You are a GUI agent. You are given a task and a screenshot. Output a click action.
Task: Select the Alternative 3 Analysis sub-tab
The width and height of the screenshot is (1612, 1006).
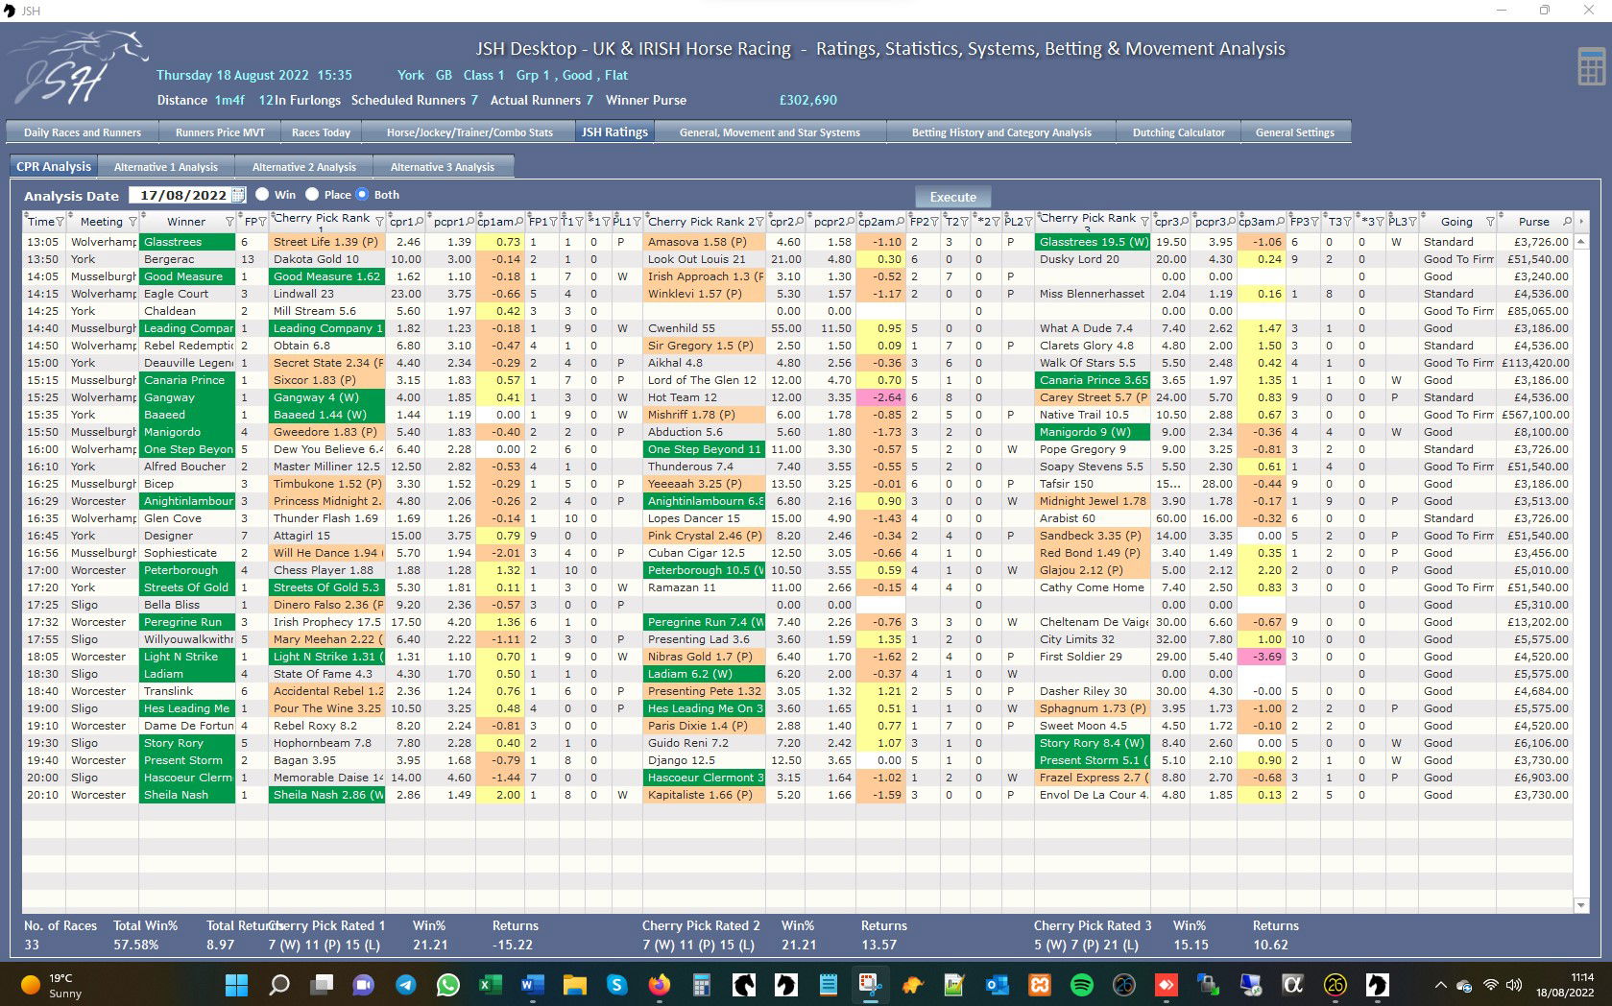point(443,167)
